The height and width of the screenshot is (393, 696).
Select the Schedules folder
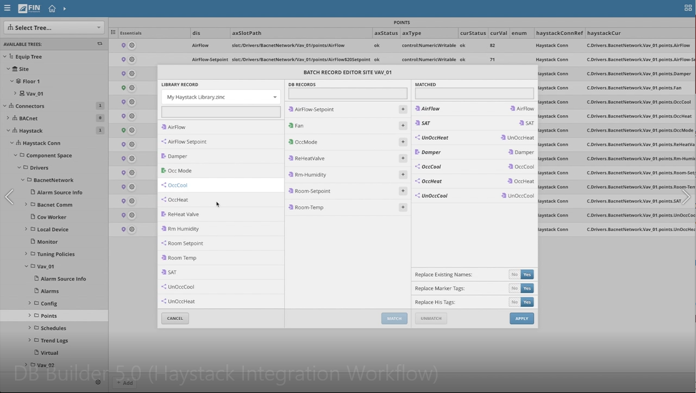[x=53, y=328]
